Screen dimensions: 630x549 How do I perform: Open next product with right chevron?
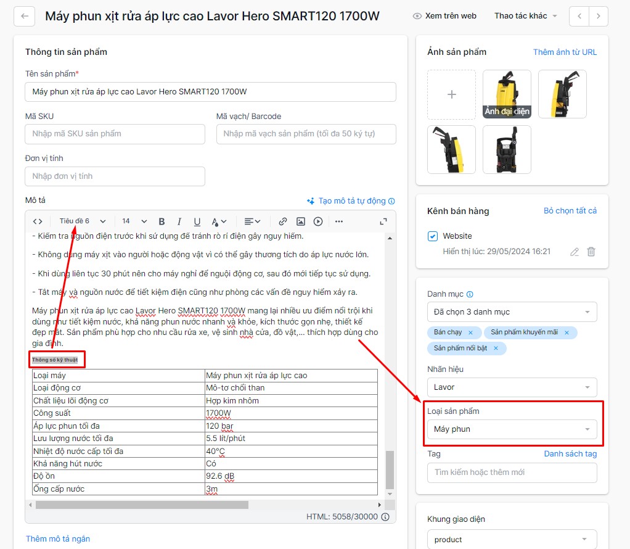coord(599,16)
